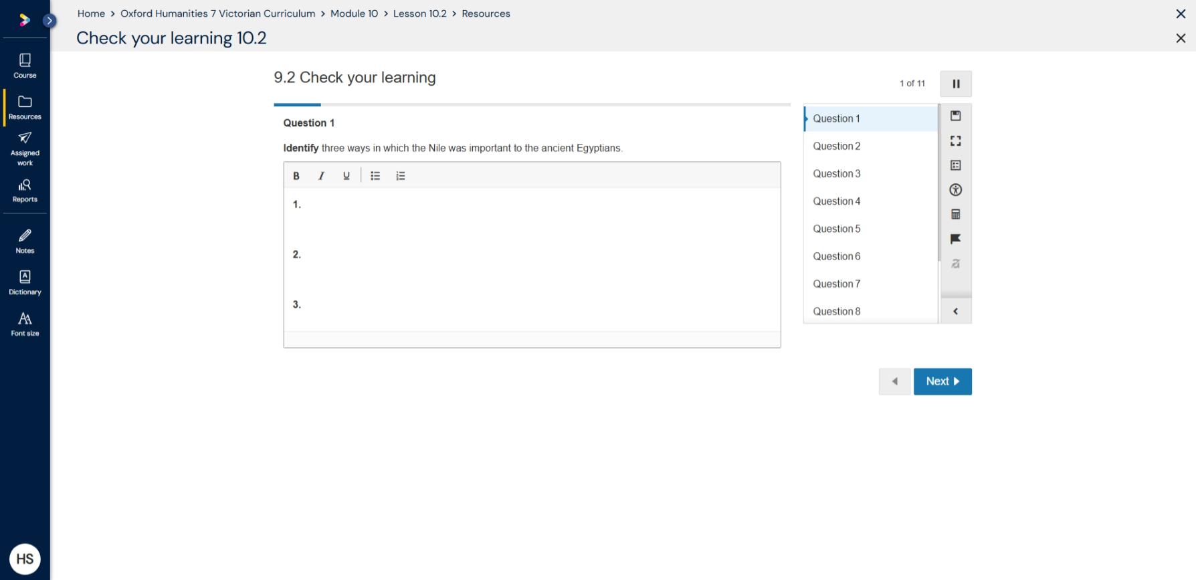
Task: Click the save disk icon
Action: point(956,116)
